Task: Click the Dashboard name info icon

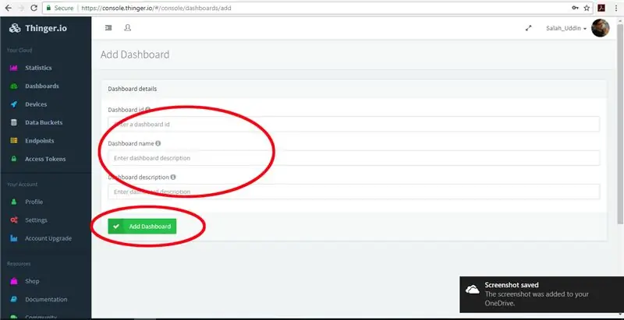Action: click(158, 143)
